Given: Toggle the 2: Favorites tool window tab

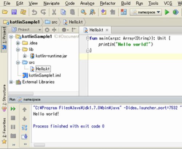Looking at the screenshot, I should point(4,131).
